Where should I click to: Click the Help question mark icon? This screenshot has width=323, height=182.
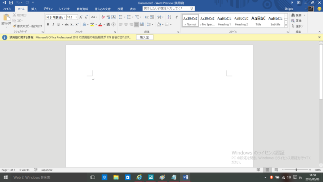[292, 3]
